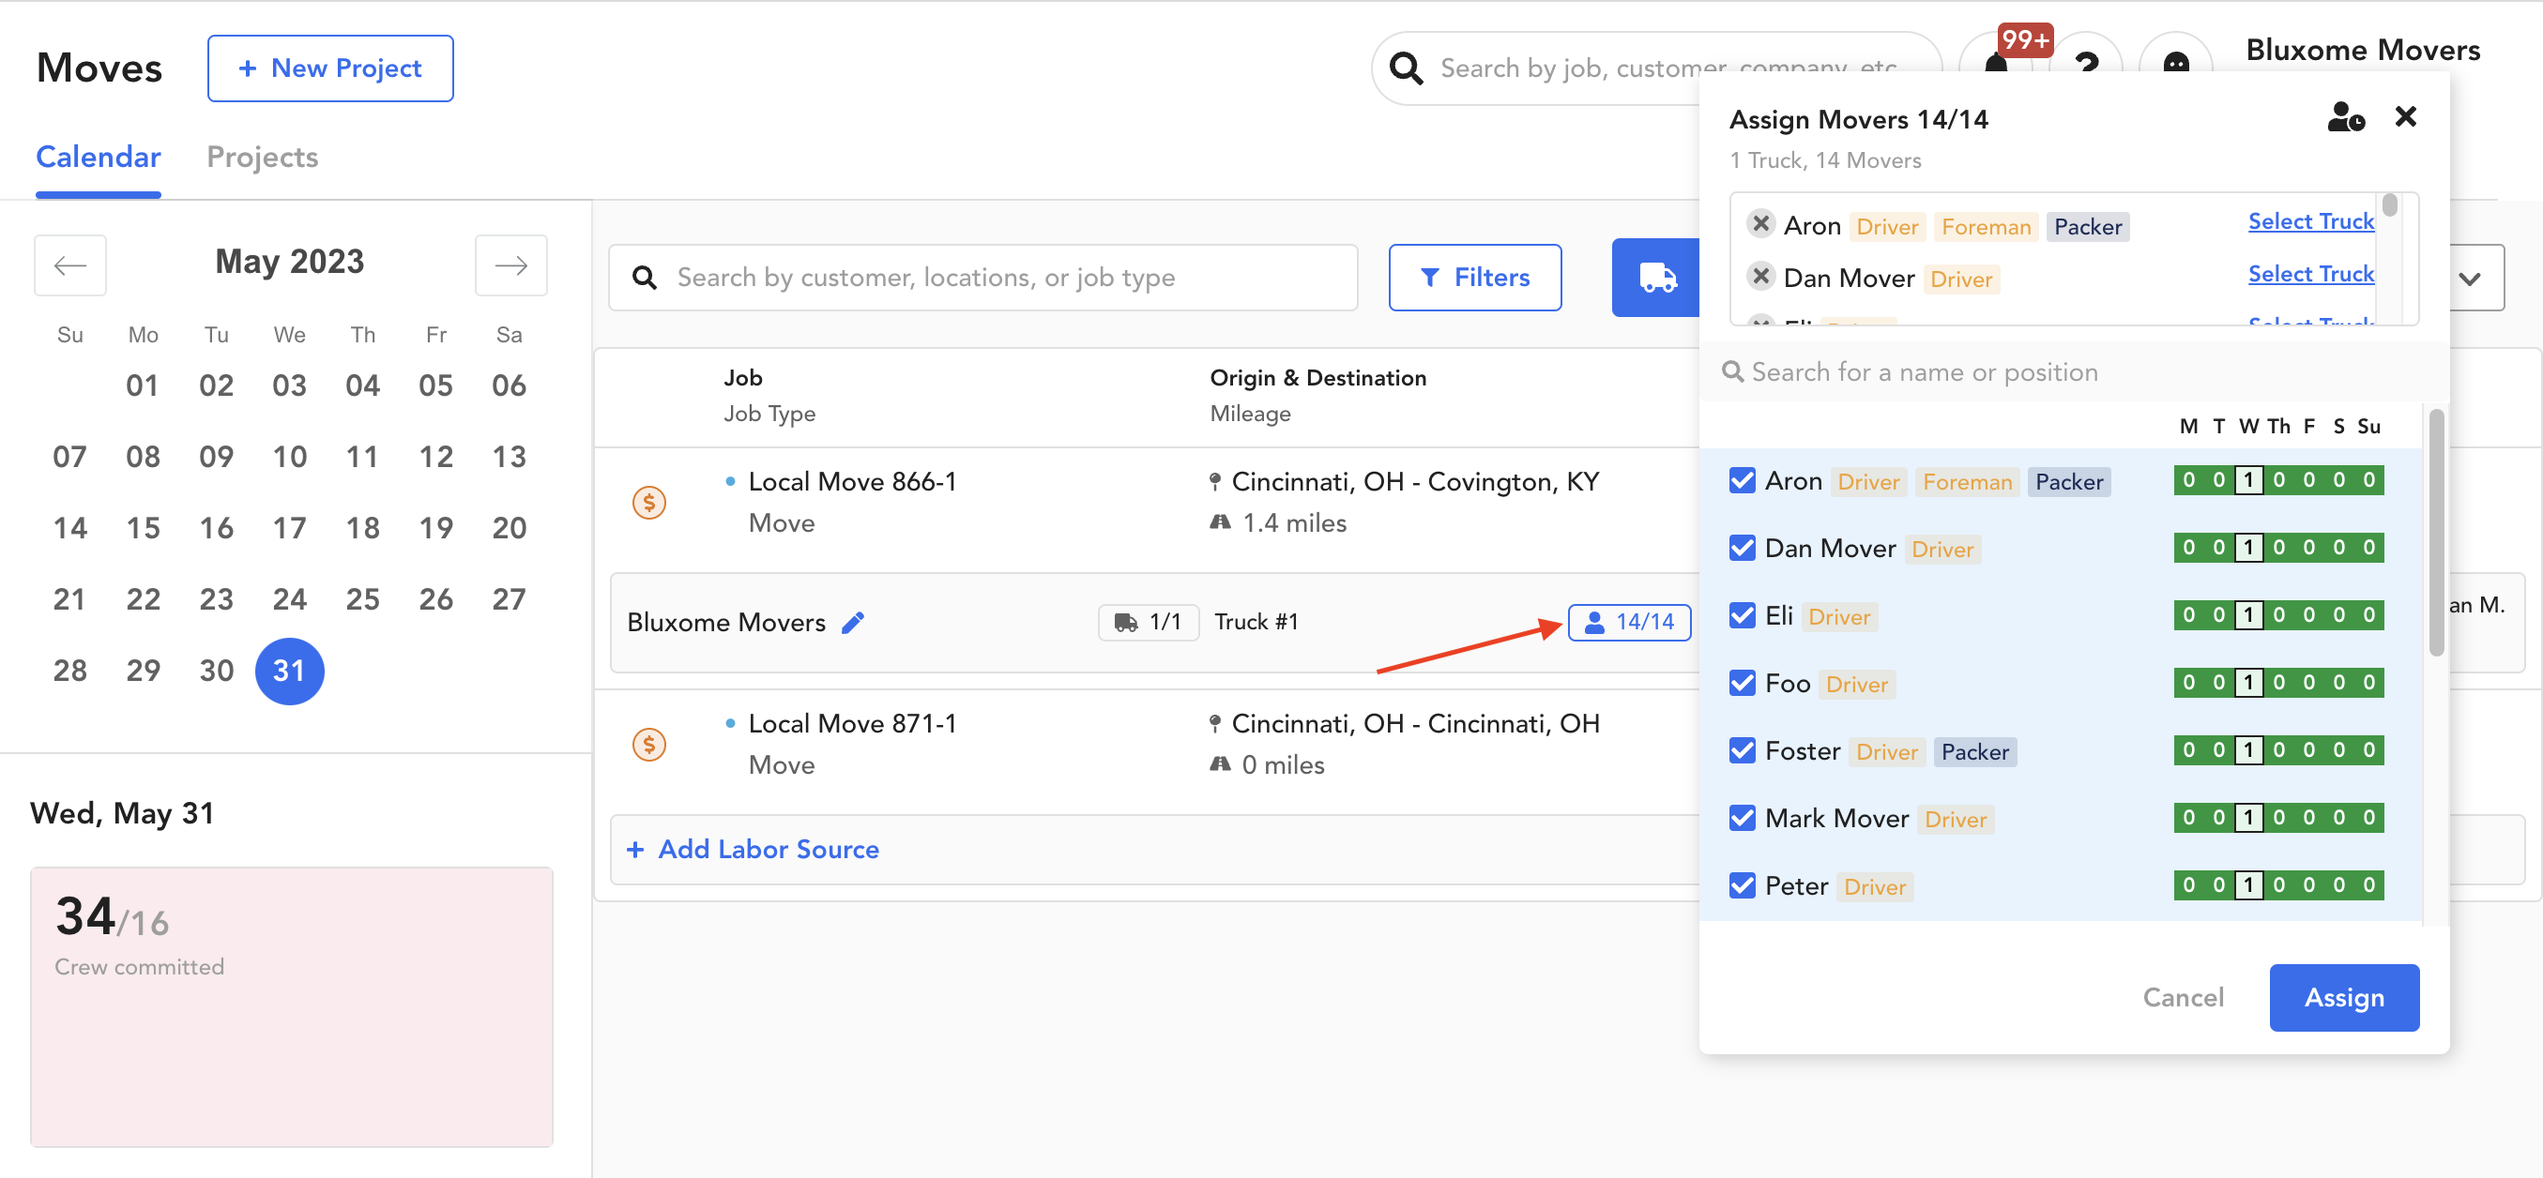Select the Calendar tab
This screenshot has width=2543, height=1178.
pos(98,157)
